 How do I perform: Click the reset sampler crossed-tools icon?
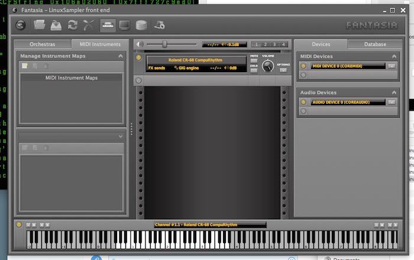point(89,25)
